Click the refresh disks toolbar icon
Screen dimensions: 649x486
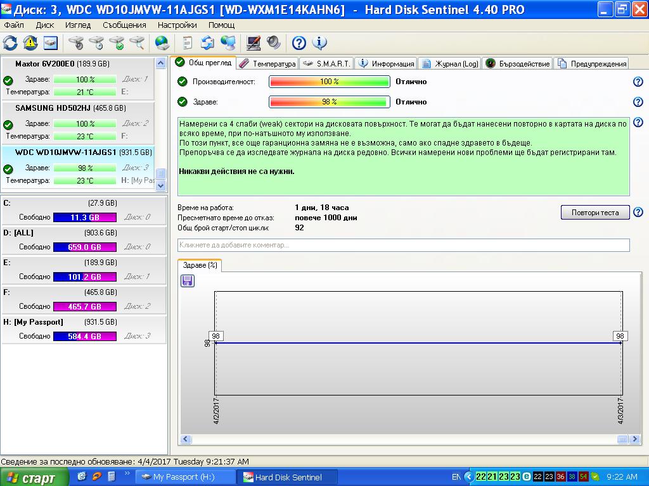(x=10, y=43)
